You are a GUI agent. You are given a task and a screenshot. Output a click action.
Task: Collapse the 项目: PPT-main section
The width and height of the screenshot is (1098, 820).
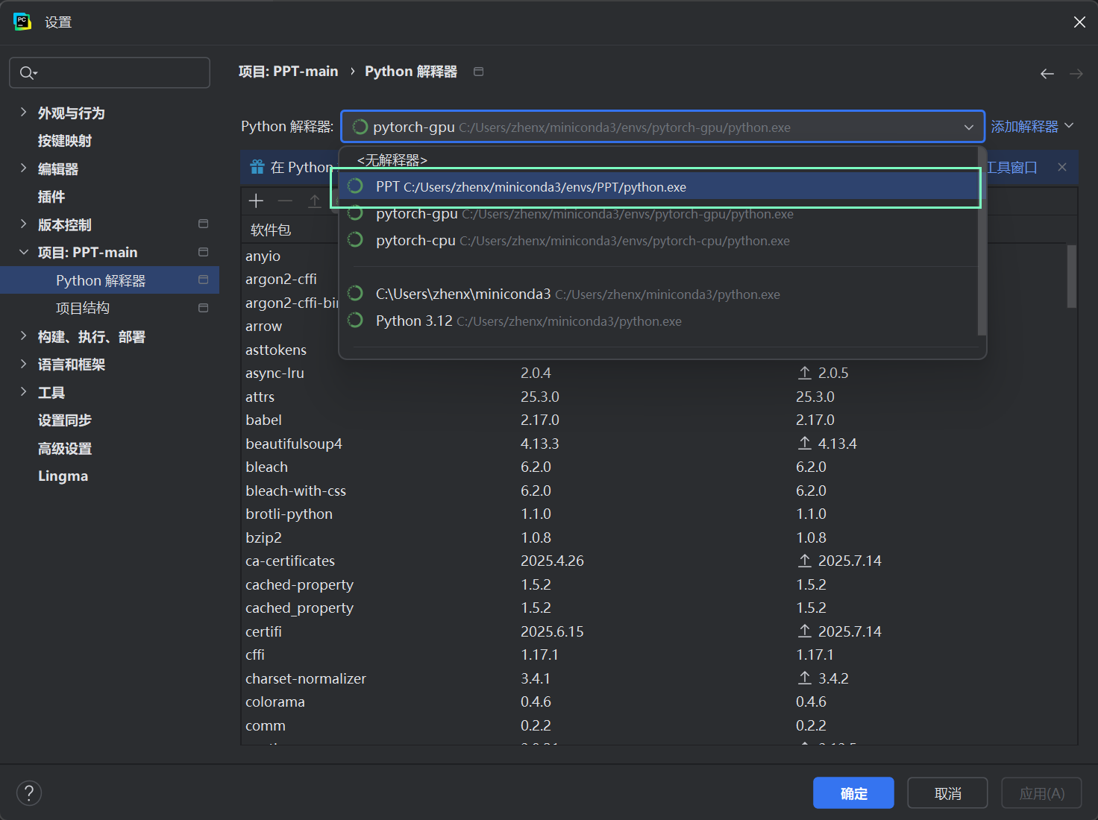(x=23, y=252)
